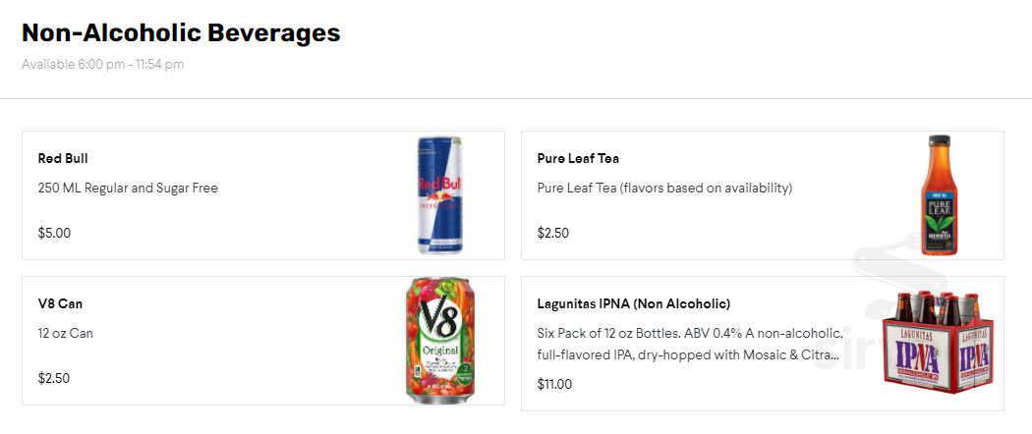Select the $11.00 Lagunitas price
This screenshot has height=434, width=1032.
click(x=554, y=384)
